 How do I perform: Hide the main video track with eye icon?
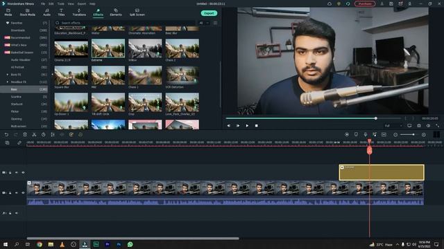(23, 193)
